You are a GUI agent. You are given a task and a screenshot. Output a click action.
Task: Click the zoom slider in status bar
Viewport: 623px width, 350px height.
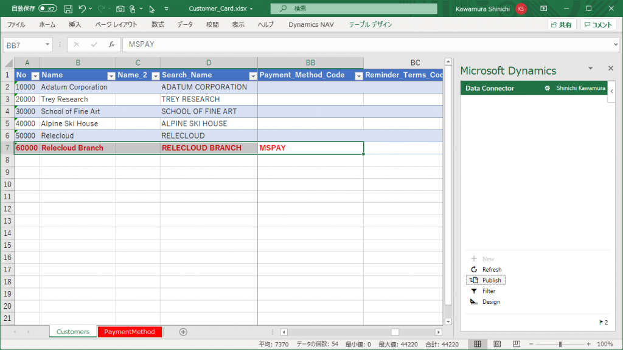(560, 344)
